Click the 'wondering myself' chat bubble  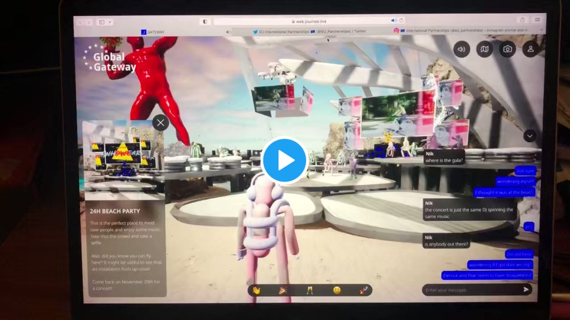coord(515,182)
